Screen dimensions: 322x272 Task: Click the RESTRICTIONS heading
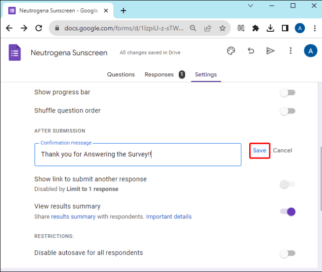click(x=54, y=236)
